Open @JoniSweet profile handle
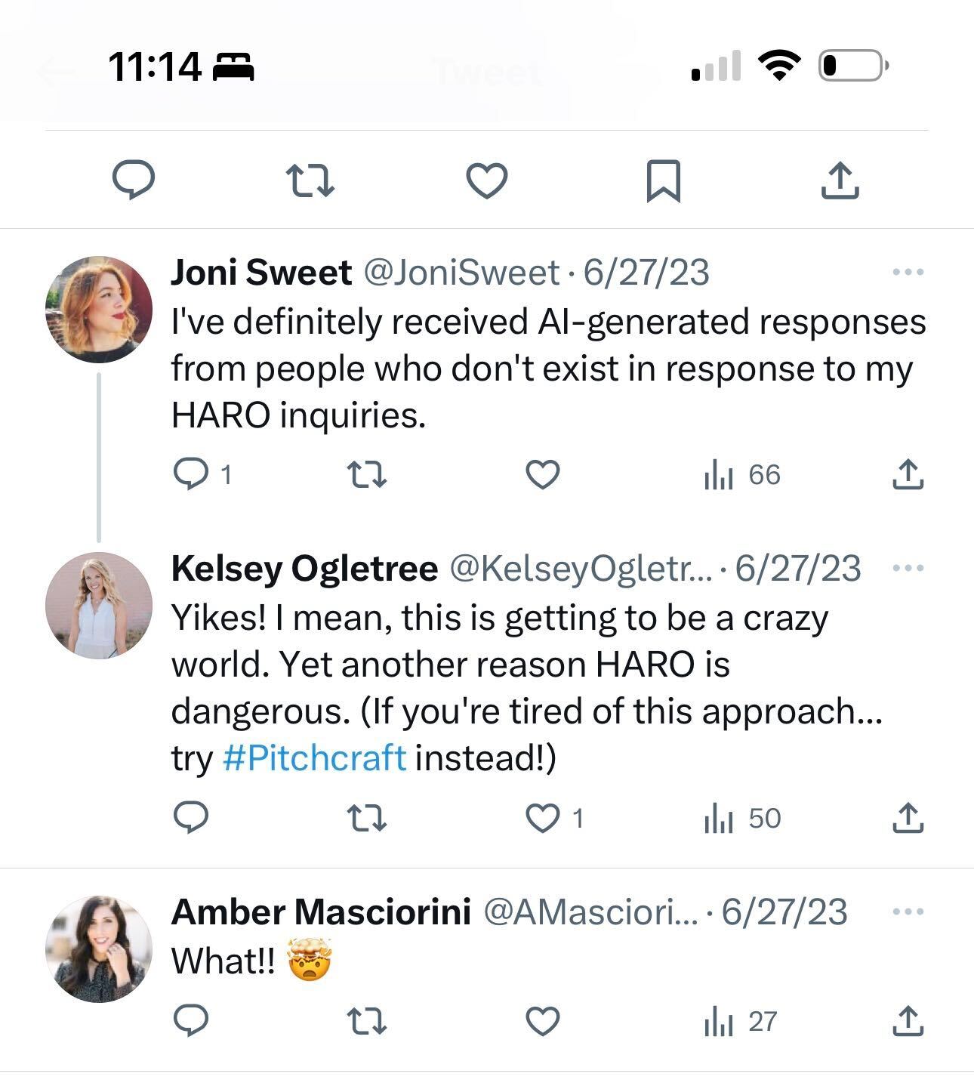974x1089 pixels. pos(462,273)
